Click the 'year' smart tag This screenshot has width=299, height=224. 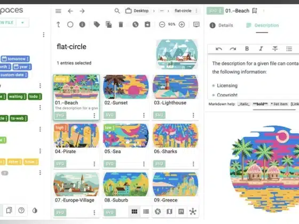(22, 67)
